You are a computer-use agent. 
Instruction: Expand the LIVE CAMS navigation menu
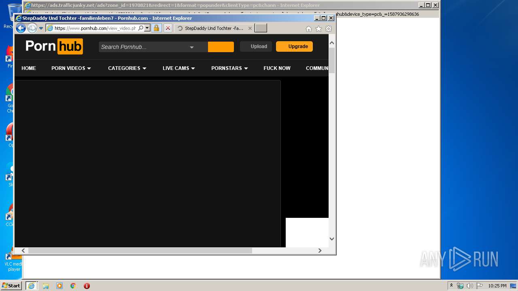tap(179, 68)
